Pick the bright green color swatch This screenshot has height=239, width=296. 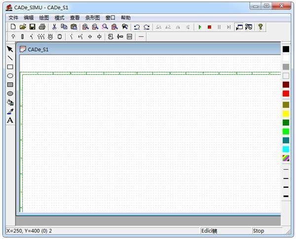(x=286, y=132)
